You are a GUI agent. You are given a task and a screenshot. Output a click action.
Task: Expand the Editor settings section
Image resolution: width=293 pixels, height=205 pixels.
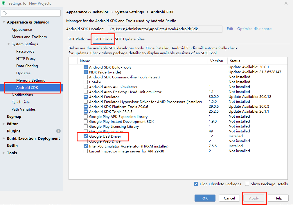(4, 124)
